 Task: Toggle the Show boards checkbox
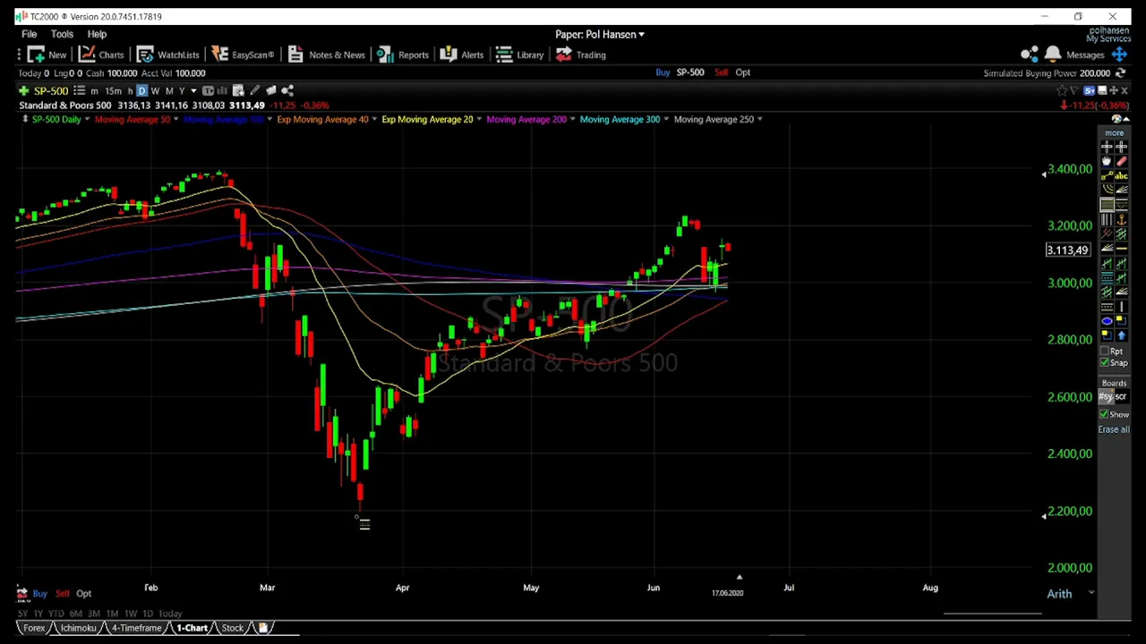click(1106, 414)
